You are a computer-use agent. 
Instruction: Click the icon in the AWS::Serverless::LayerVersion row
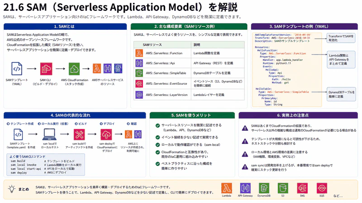coord(139,95)
